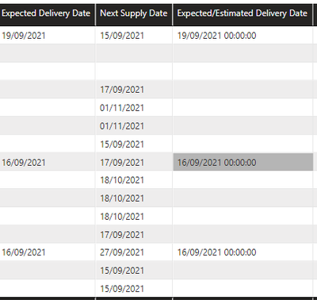Select 19/09/2021 in Expected Delivery Date column

click(24, 36)
